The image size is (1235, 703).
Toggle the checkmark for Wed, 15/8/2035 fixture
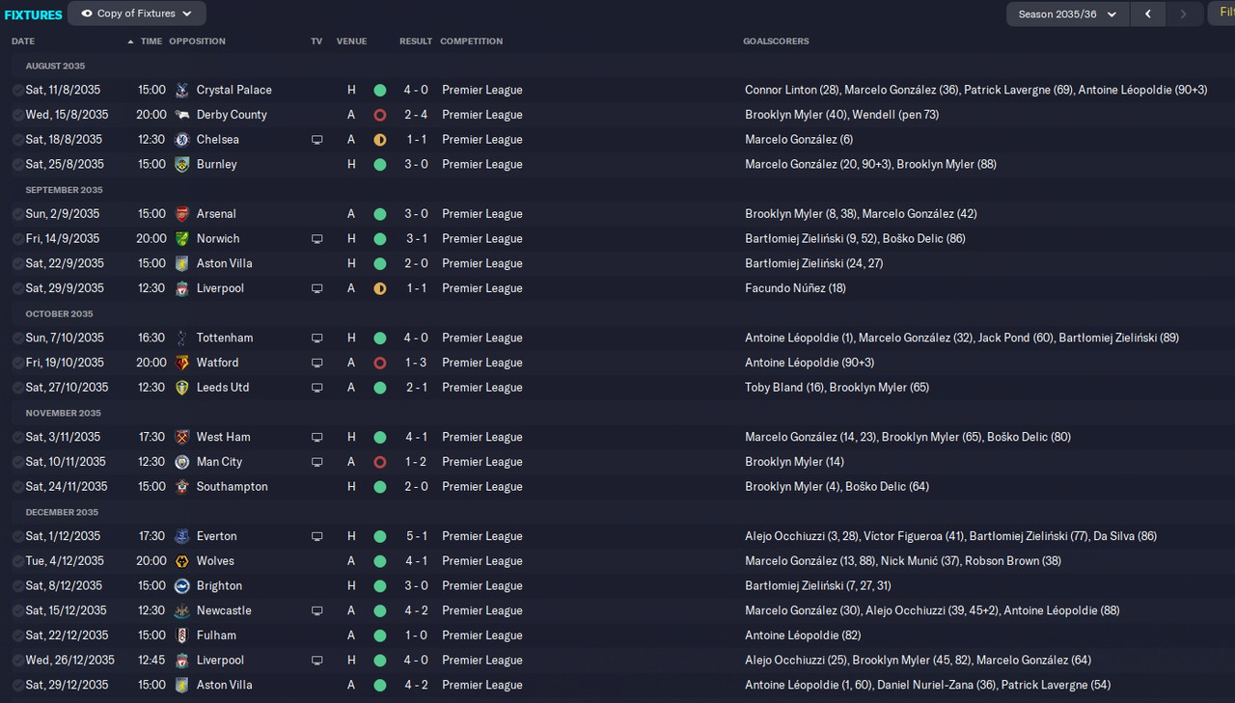click(17, 115)
